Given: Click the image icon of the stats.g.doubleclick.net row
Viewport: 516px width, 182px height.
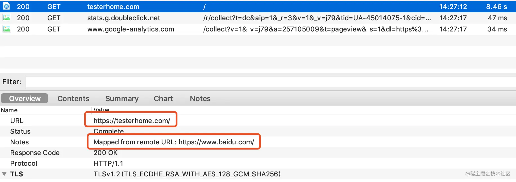Looking at the screenshot, I should click(x=6, y=18).
